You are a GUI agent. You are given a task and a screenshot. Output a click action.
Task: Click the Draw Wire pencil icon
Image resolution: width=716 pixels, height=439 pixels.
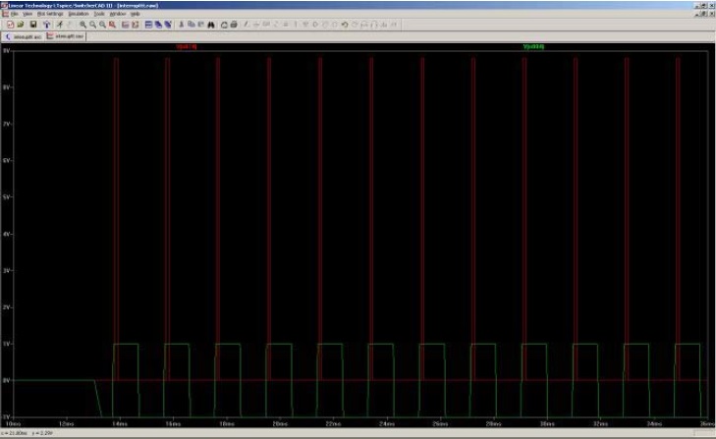point(247,25)
